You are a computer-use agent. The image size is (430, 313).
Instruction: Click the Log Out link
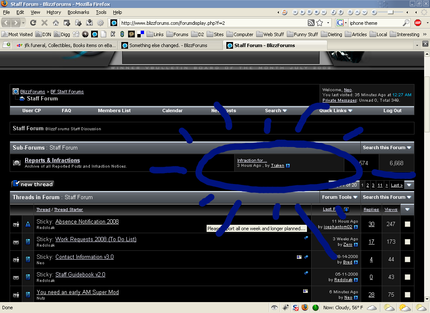[392, 110]
